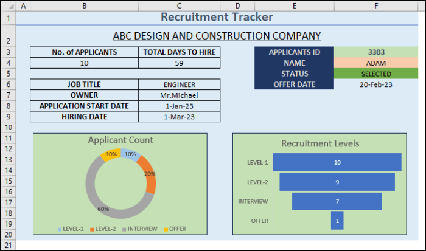Screen dimensions: 426x251
Task: Select column E header
Action: click(294, 5)
